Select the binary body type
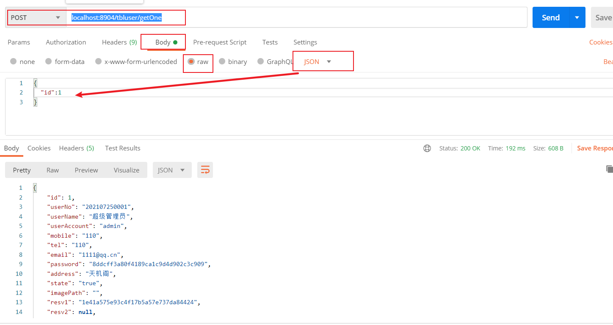Screen dimensions: 613x325 [233, 61]
